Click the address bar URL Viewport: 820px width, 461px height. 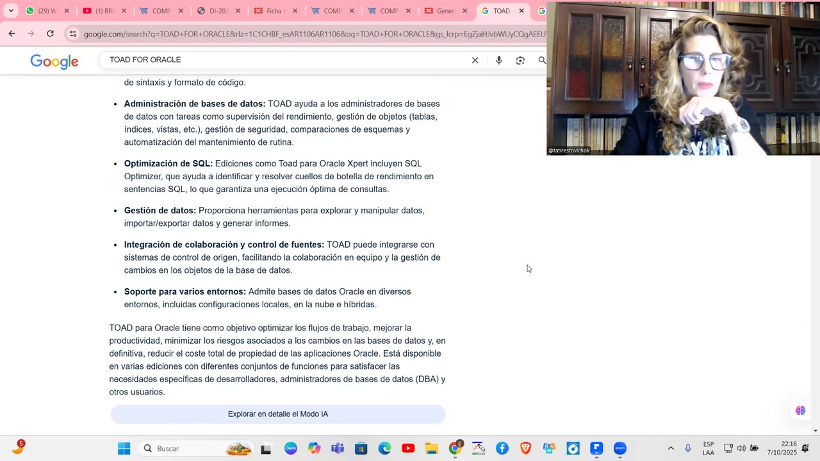314,34
